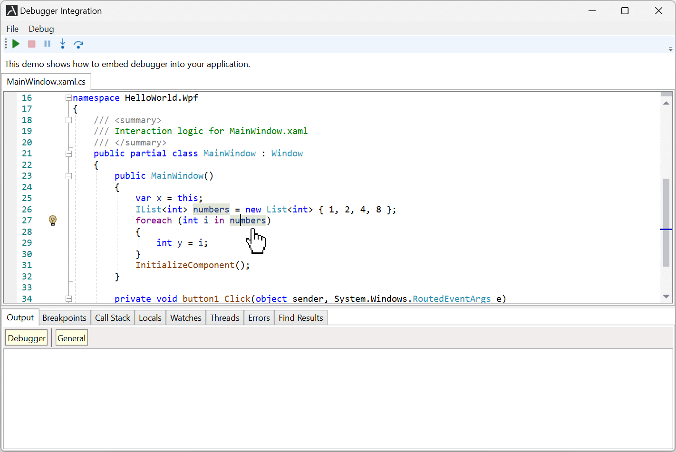Image resolution: width=676 pixels, height=452 pixels.
Task: Close the Debugger Integration window
Action: 658,10
